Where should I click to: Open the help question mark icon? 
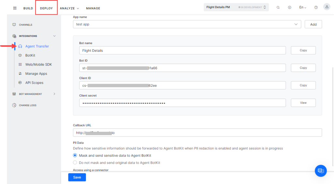click(x=316, y=8)
